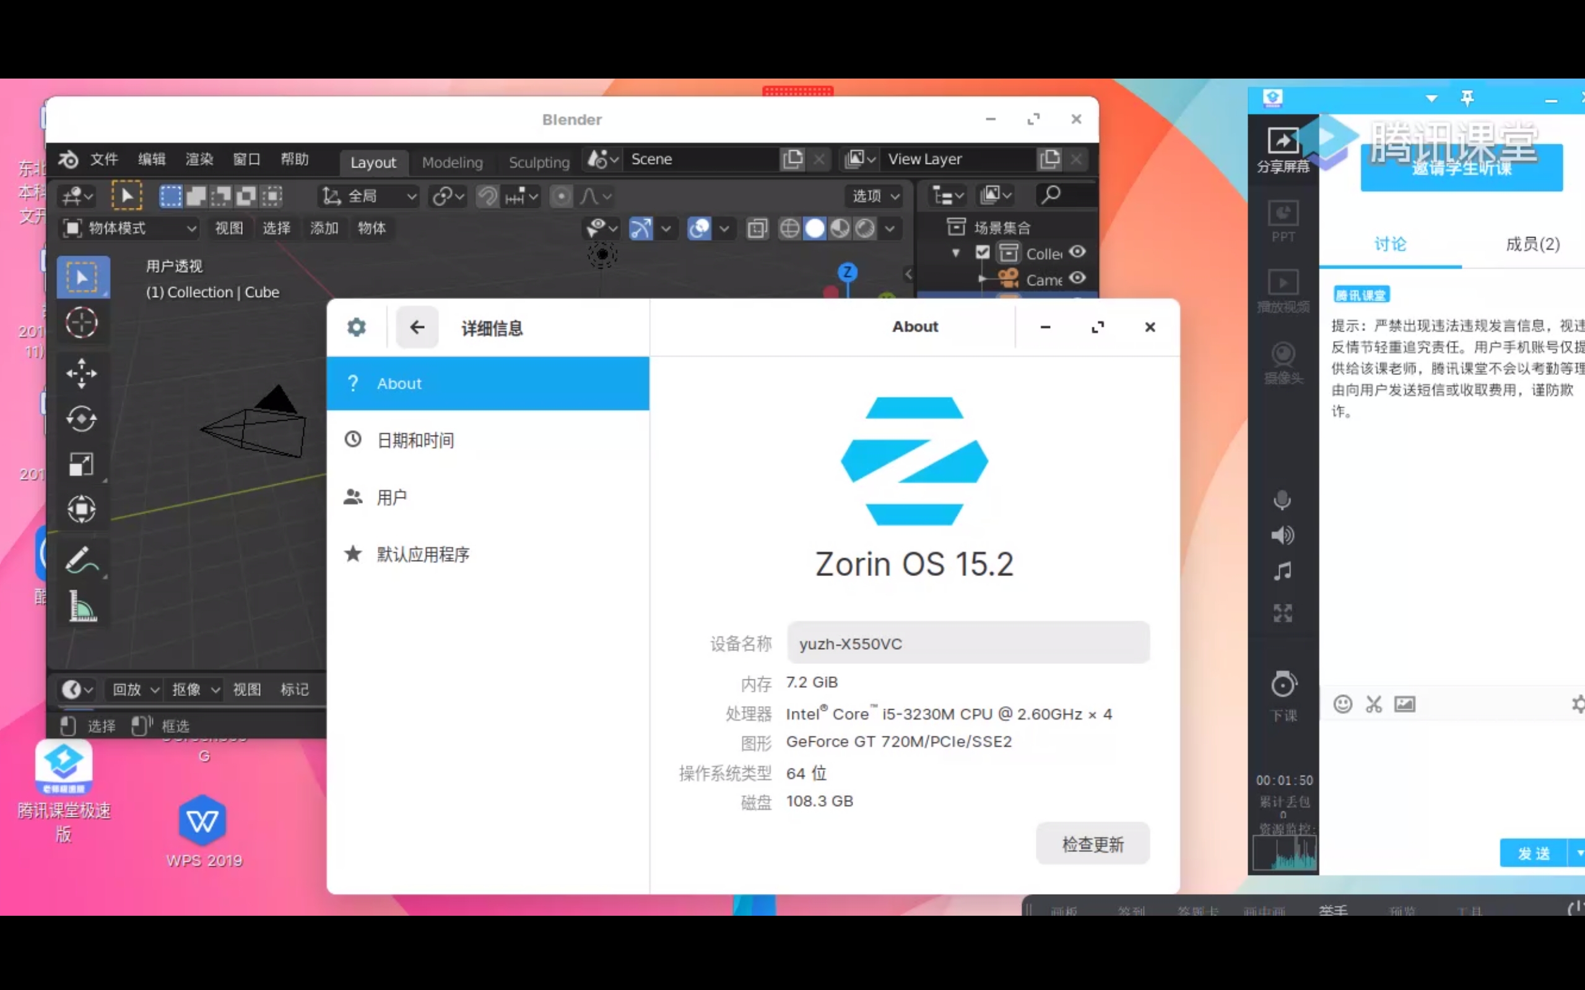Viewport: 1585px width, 990px height.
Task: Click the 检查更新 button
Action: 1092,844
